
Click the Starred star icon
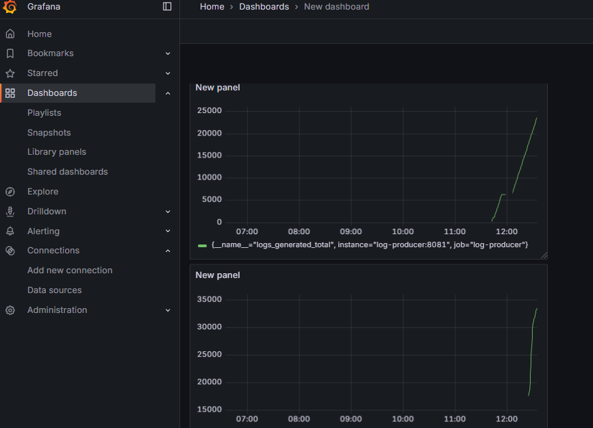click(x=10, y=73)
